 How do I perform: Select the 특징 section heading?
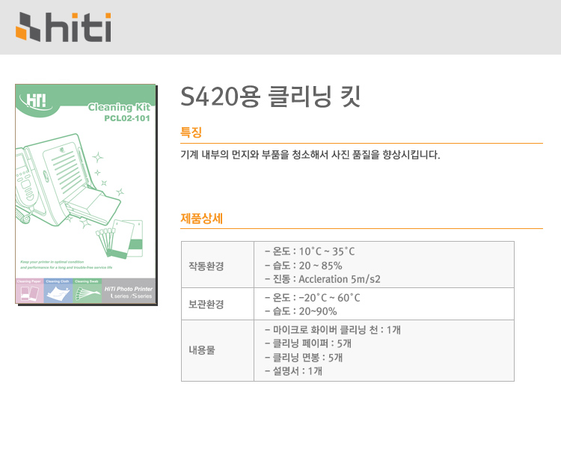coord(191,132)
